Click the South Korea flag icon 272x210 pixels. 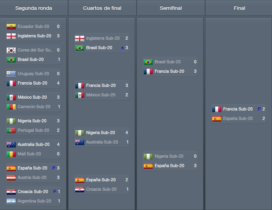pyautogui.click(x=11, y=50)
